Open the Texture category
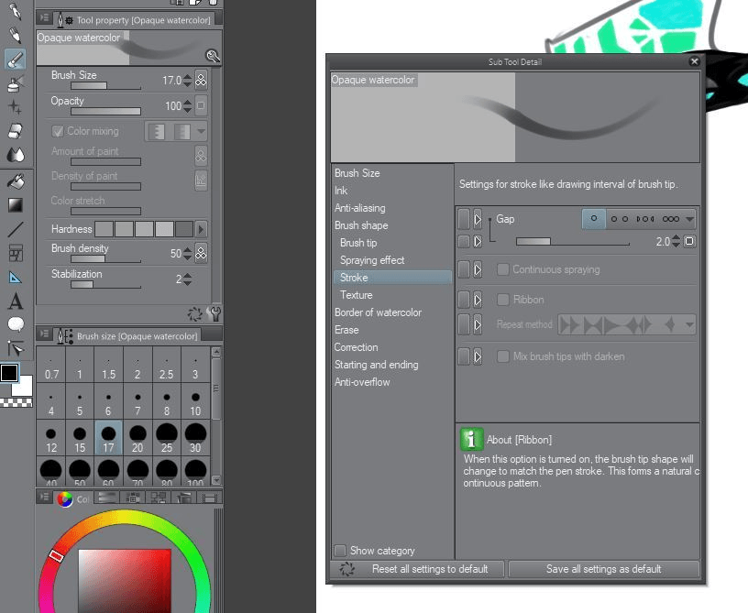Image resolution: width=748 pixels, height=613 pixels. click(356, 295)
